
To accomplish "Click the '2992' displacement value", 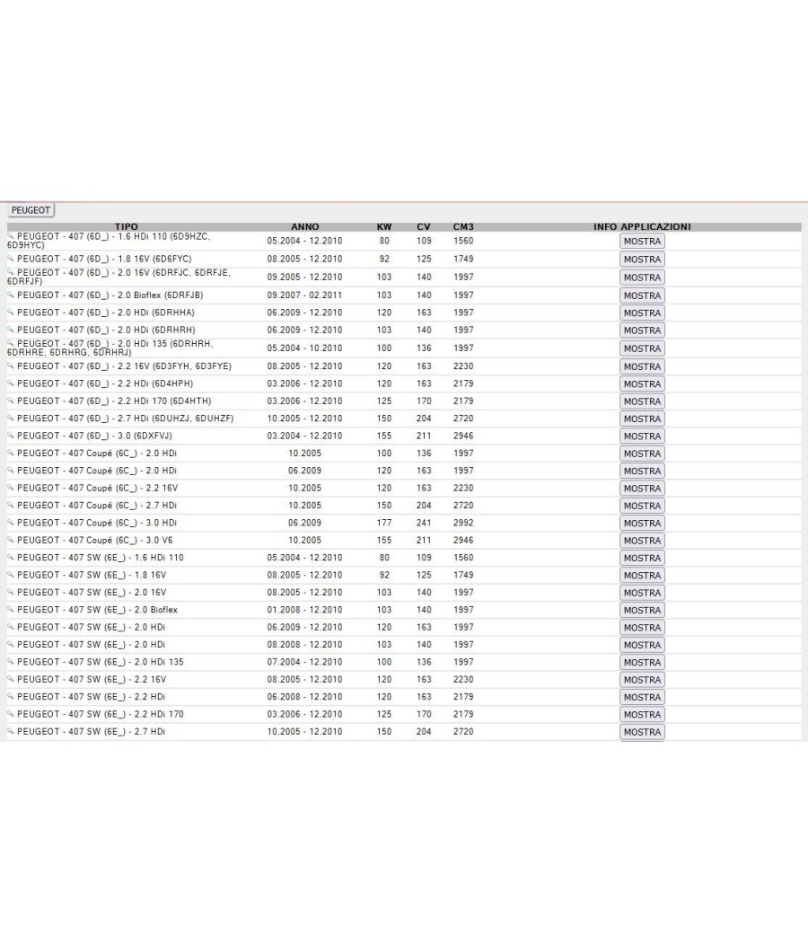I will pyautogui.click(x=463, y=524).
